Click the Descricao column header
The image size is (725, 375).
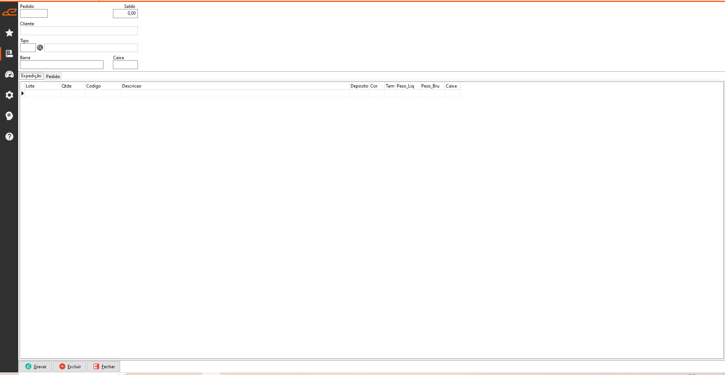click(x=235, y=86)
